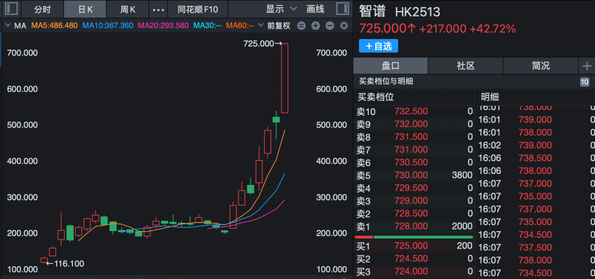This screenshot has width=595, height=279.
Task: Open the 社区 community tab
Action: click(x=466, y=65)
